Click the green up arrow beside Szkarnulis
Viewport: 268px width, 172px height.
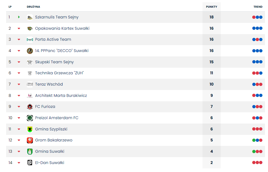(x=19, y=17)
